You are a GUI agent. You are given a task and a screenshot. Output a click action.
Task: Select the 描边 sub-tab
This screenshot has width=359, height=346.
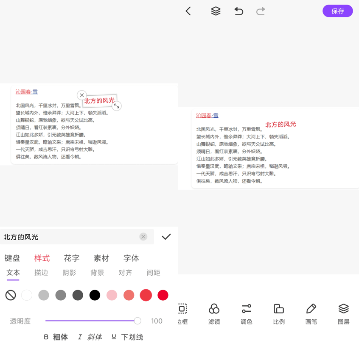point(41,273)
